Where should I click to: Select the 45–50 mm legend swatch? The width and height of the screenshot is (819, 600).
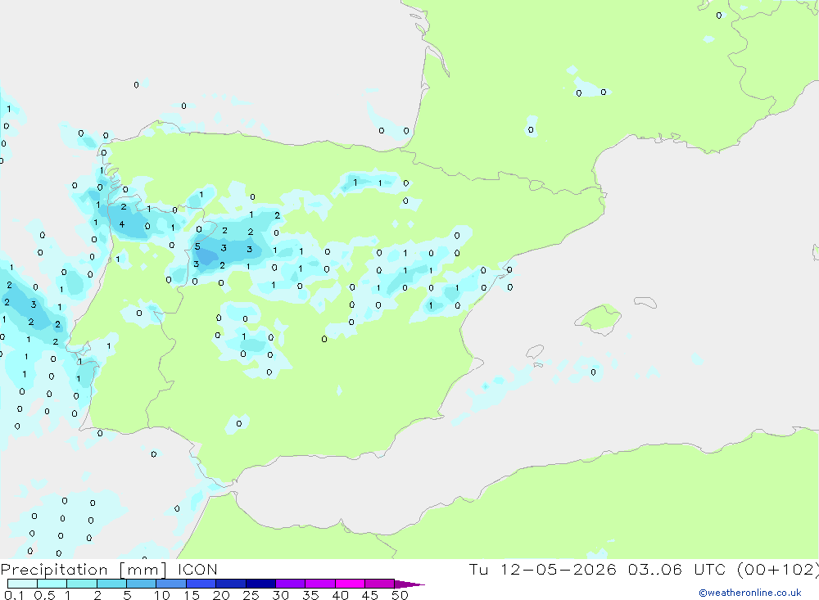point(380,584)
